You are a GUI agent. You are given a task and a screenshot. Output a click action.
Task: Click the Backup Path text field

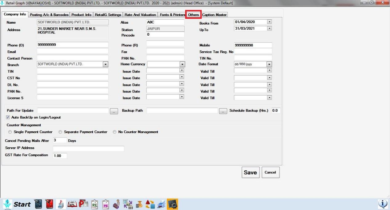(182, 111)
